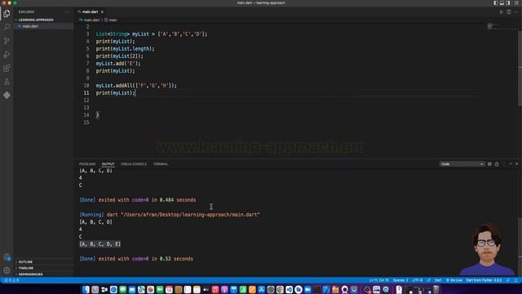Viewport: 522px width, 294px height.
Task: Click main.dart in the breadcrumb
Action: (91, 20)
